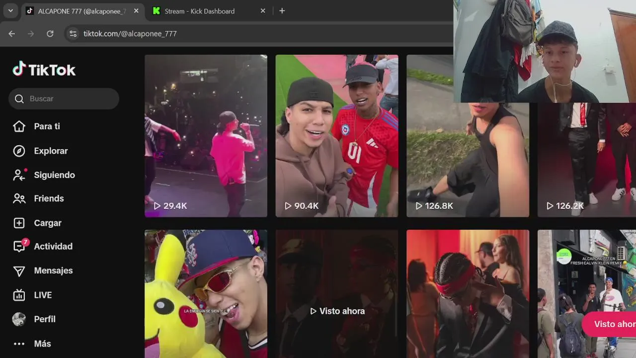Click the Kick favicon on second tab
Image resolution: width=636 pixels, height=358 pixels.
click(x=157, y=11)
